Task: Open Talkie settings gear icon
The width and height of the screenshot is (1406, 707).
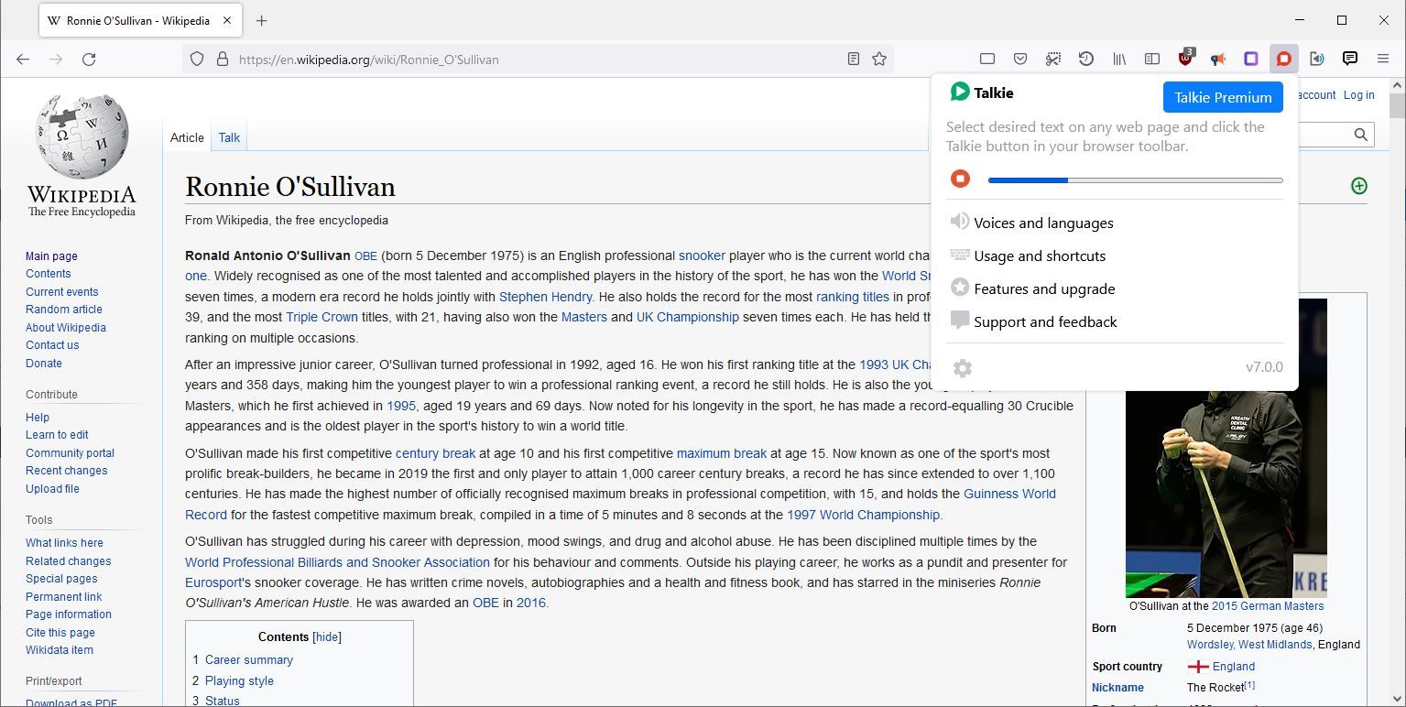Action: coord(962,368)
